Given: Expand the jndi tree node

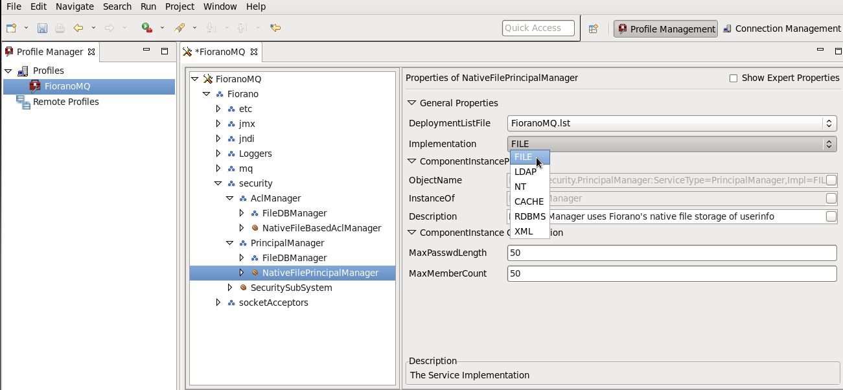Looking at the screenshot, I should click(x=218, y=139).
